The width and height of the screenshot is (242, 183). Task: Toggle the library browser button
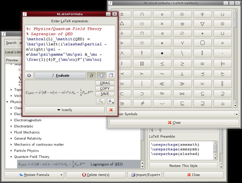101,75
